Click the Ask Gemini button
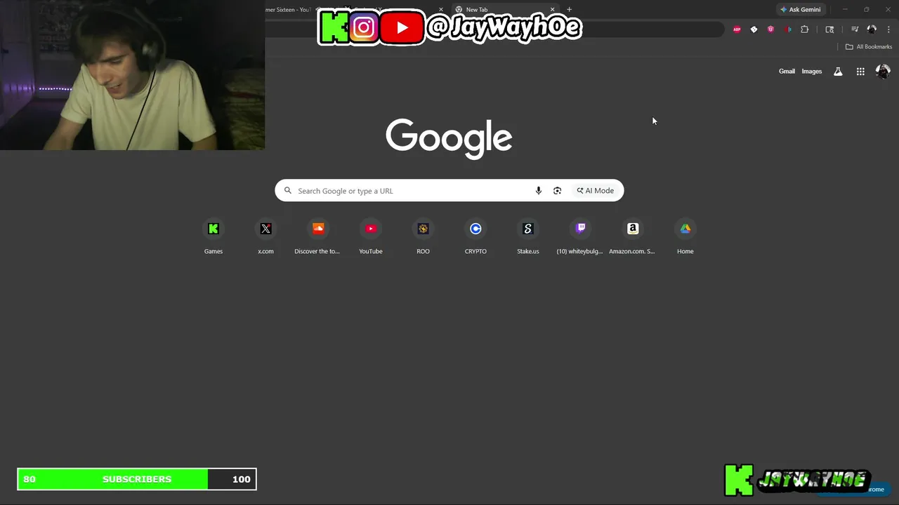This screenshot has width=899, height=505. click(800, 10)
